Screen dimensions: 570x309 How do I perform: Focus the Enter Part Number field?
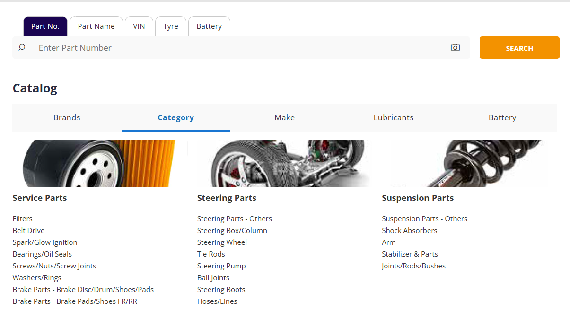(237, 48)
